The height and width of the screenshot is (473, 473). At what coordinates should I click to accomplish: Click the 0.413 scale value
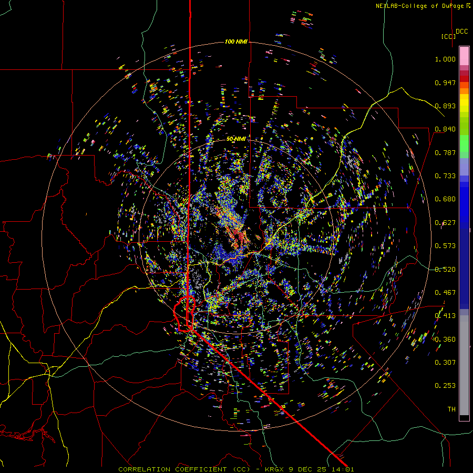point(445,316)
